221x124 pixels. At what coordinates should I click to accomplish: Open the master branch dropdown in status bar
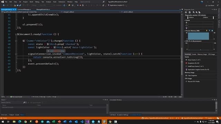(210, 118)
